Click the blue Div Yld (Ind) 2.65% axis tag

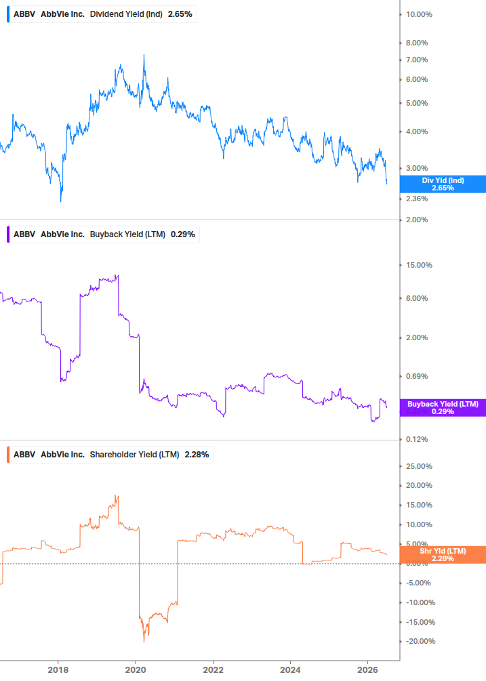pyautogui.click(x=443, y=184)
